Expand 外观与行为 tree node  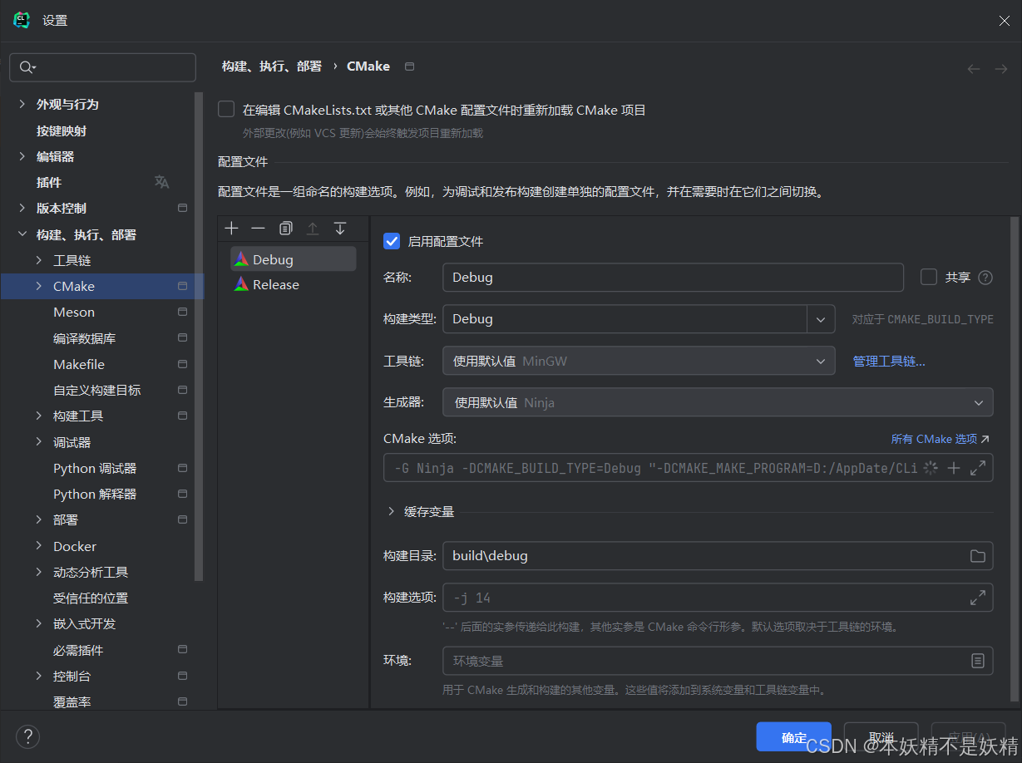pyautogui.click(x=22, y=104)
